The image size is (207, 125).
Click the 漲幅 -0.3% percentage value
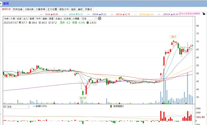coord(78,23)
